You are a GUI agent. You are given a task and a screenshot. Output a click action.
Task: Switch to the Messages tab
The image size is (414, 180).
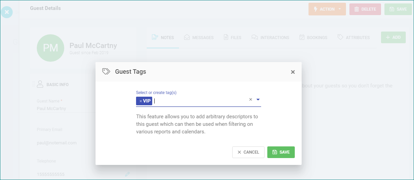point(199,37)
